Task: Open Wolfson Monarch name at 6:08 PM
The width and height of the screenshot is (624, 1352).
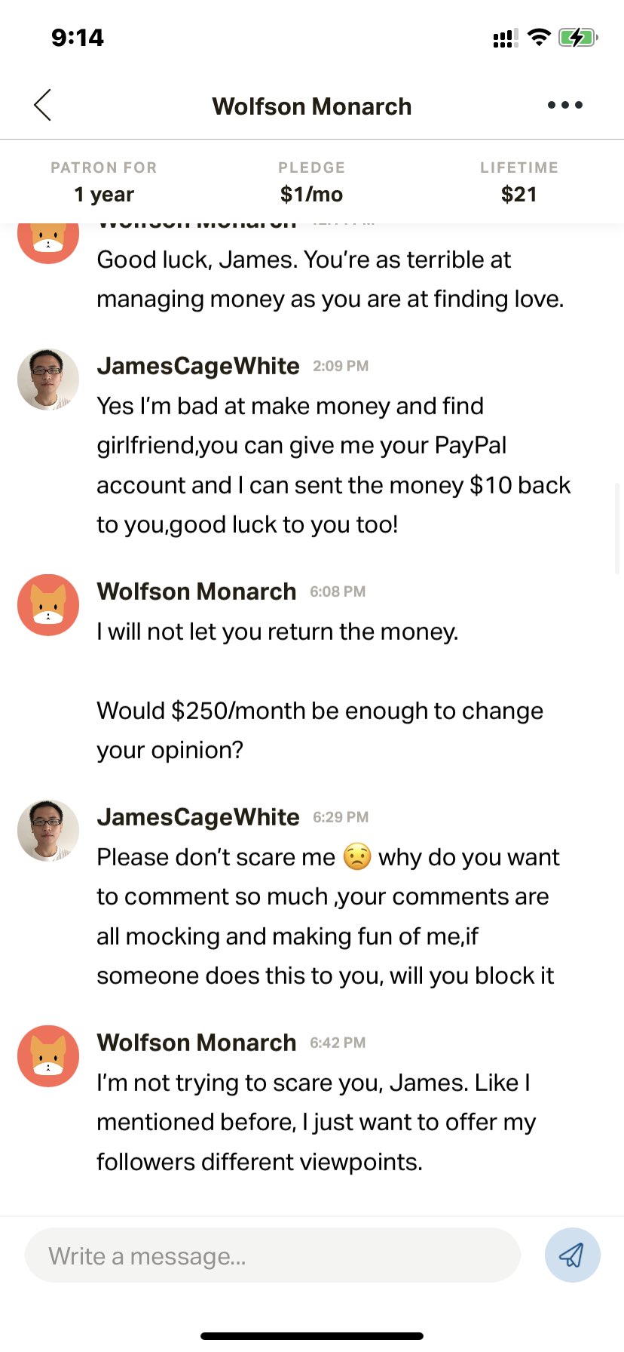Action: pyautogui.click(x=196, y=591)
